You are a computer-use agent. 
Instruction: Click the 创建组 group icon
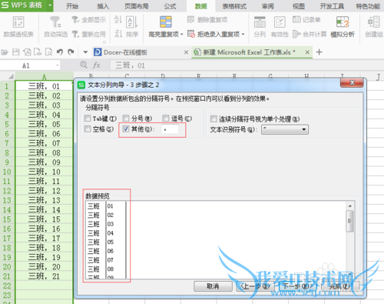coord(373,22)
